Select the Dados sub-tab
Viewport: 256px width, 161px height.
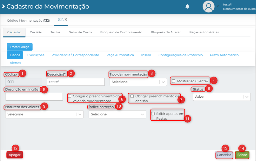(x=15, y=55)
